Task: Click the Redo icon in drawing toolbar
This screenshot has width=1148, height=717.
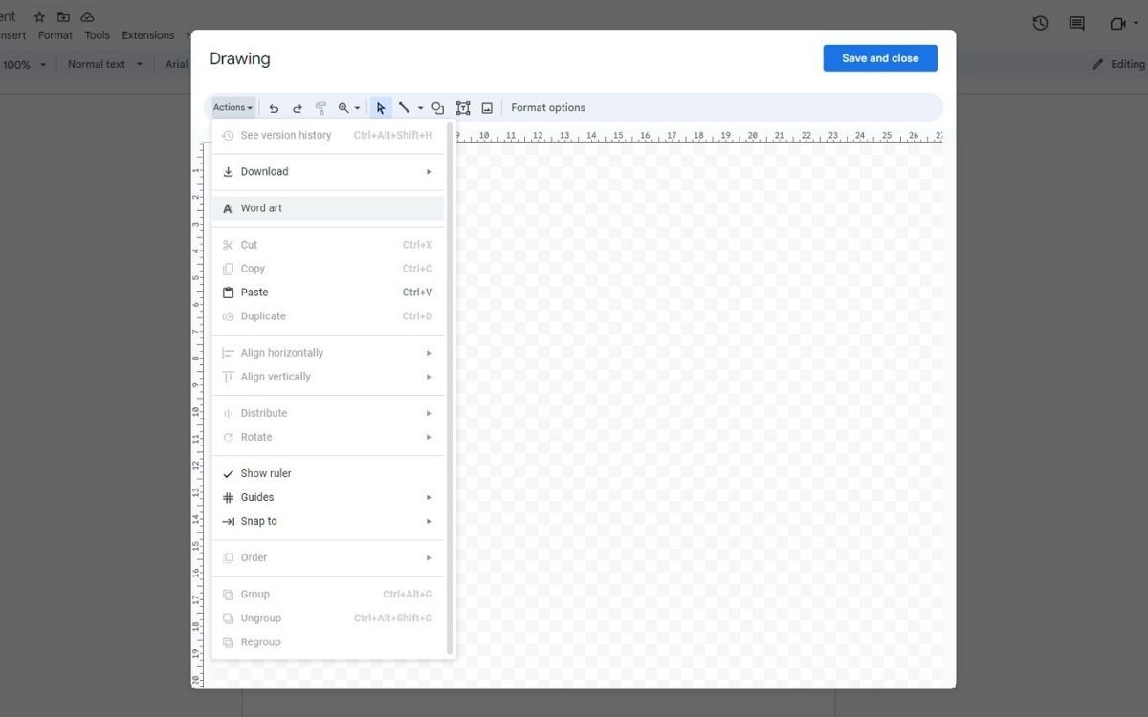Action: pos(298,108)
